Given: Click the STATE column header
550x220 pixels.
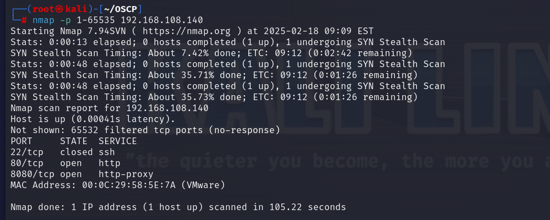Looking at the screenshot, I should (x=74, y=141).
